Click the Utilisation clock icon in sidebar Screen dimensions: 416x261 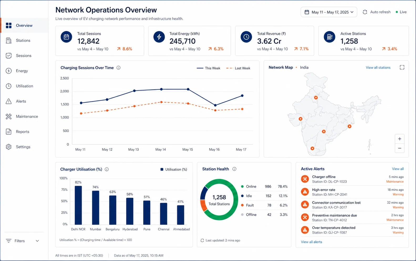(9, 86)
